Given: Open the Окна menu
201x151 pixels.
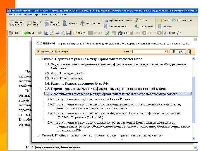Looking at the screenshot, I should click(45, 15).
